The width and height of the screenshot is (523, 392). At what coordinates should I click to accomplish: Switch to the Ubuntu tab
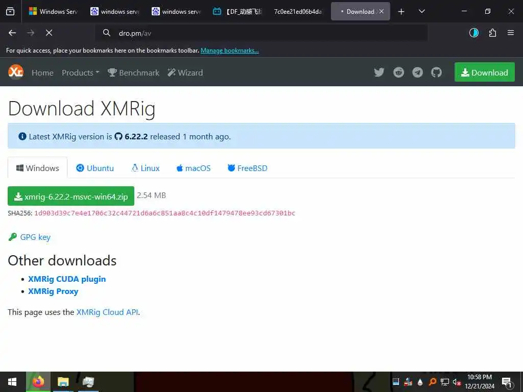click(95, 168)
